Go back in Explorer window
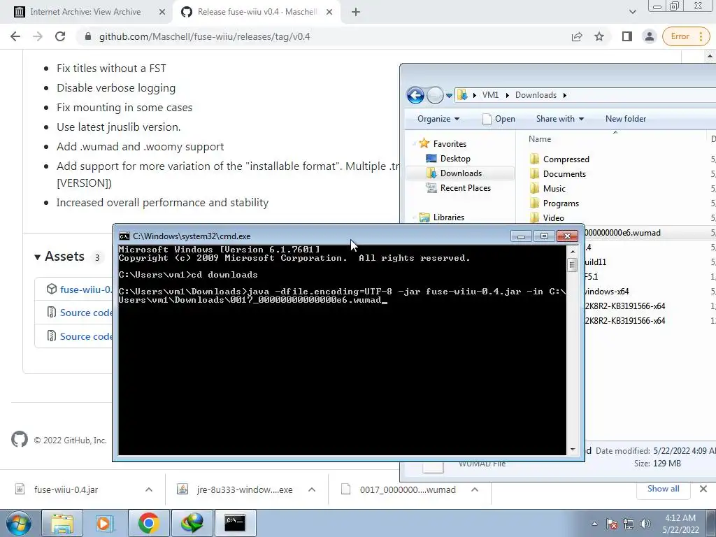Screen dimensions: 716x537 click(415, 95)
